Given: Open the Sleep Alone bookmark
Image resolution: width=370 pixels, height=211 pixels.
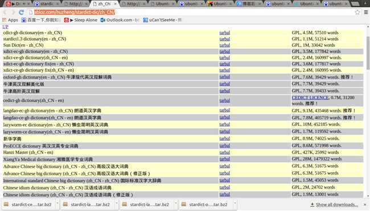Looking at the screenshot, I should click(x=81, y=20).
